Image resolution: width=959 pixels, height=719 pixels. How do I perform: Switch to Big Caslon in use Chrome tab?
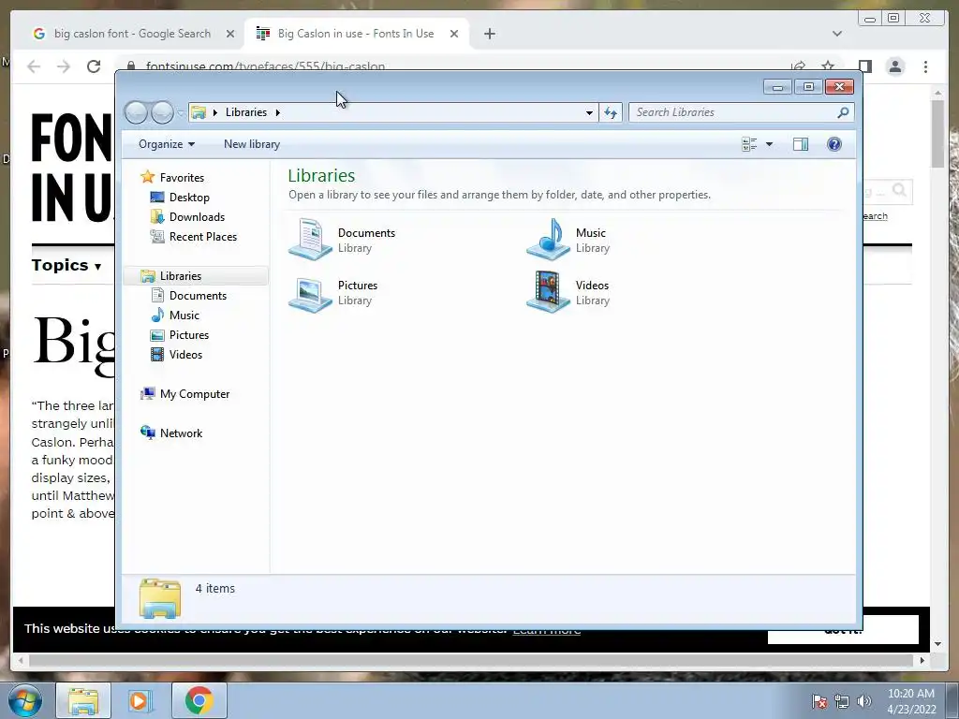pos(355,34)
